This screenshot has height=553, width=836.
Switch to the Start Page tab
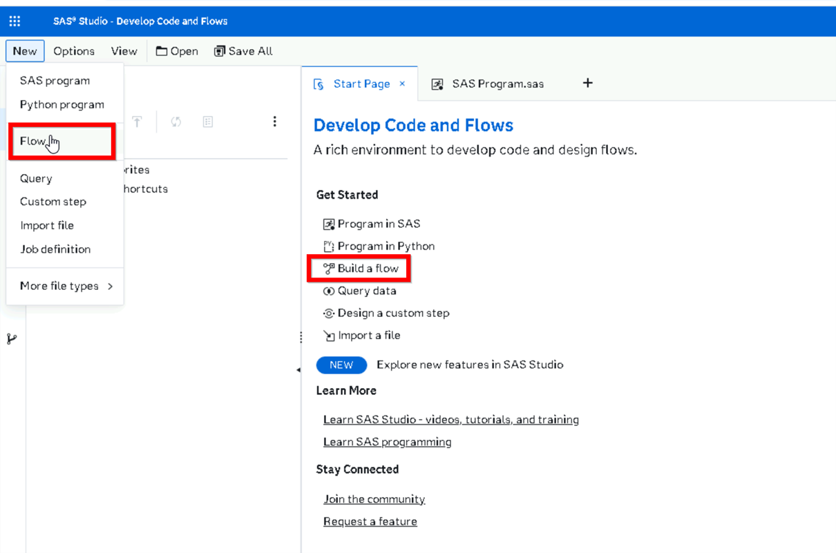click(361, 84)
